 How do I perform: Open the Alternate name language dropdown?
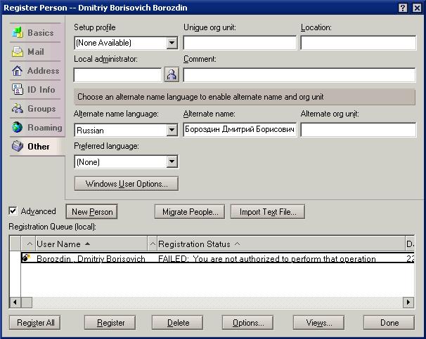coord(172,130)
